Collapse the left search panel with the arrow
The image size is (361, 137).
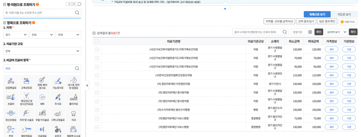(x=87, y=86)
